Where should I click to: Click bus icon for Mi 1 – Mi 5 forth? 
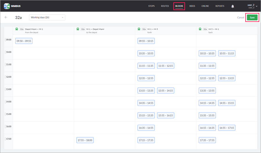139,29
